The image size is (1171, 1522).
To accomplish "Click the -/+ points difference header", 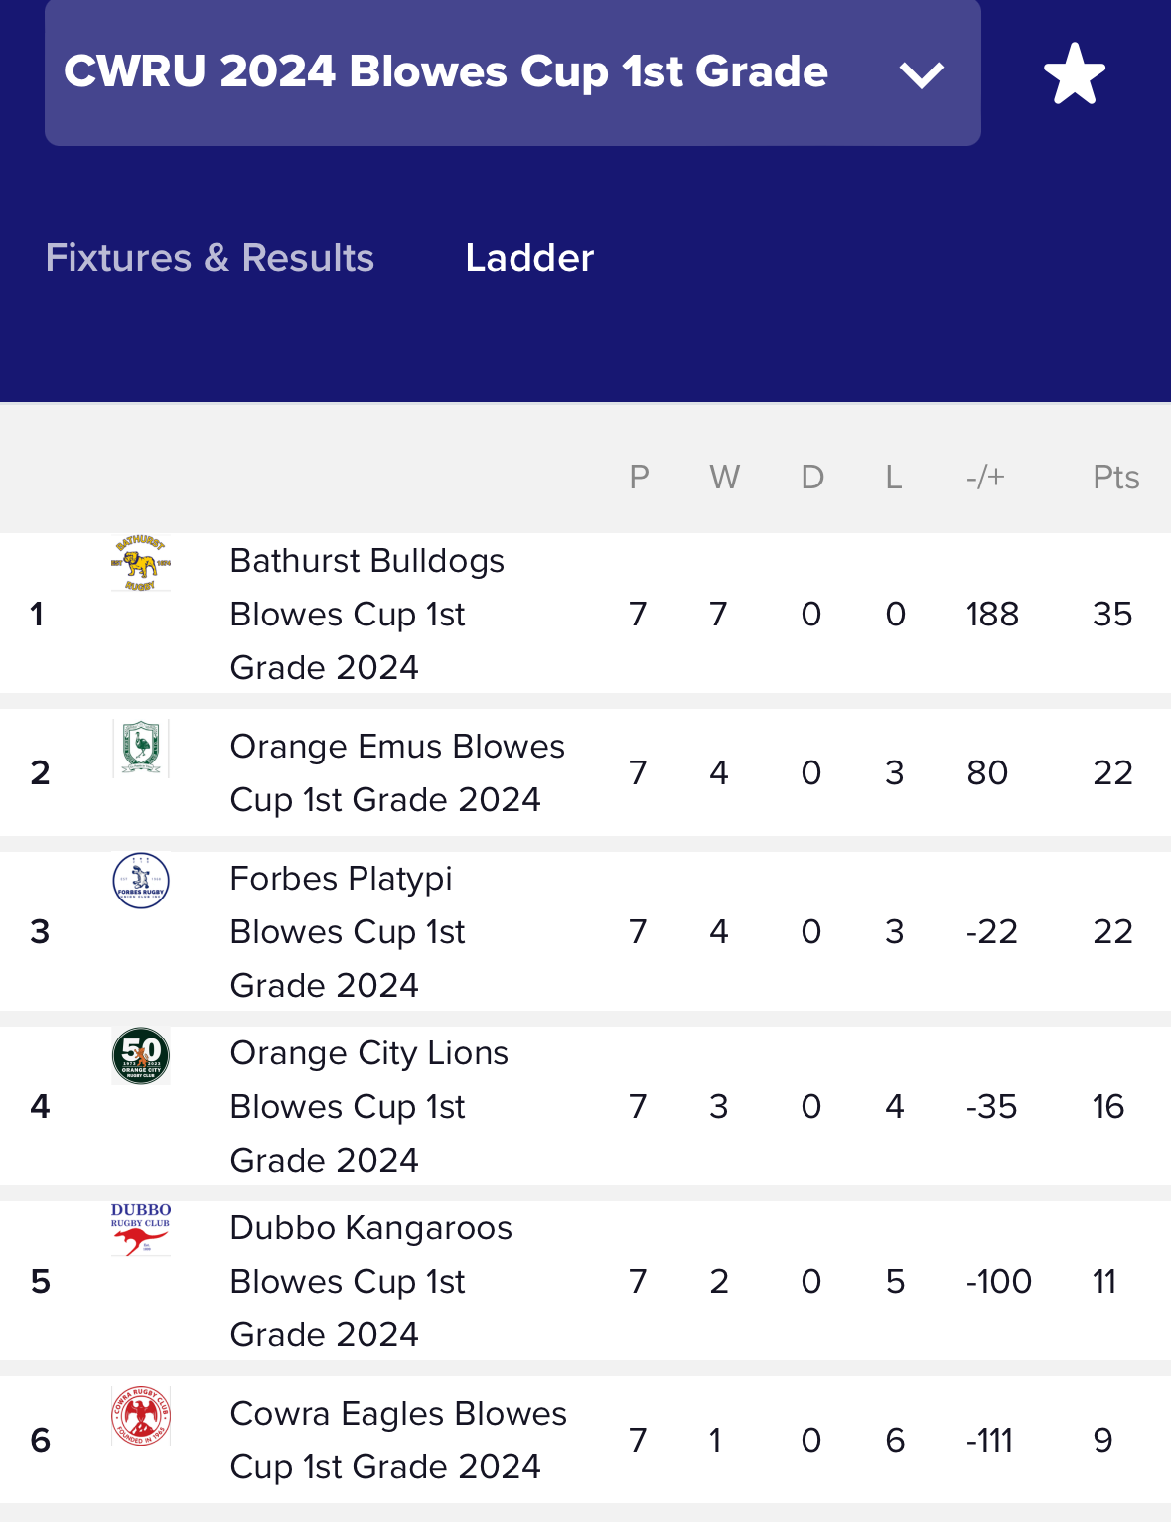I will pyautogui.click(x=985, y=478).
